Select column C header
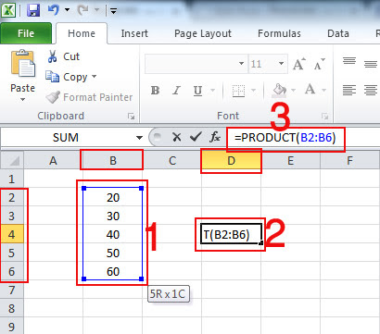Image resolution: width=380 pixels, height=334 pixels. tap(172, 160)
